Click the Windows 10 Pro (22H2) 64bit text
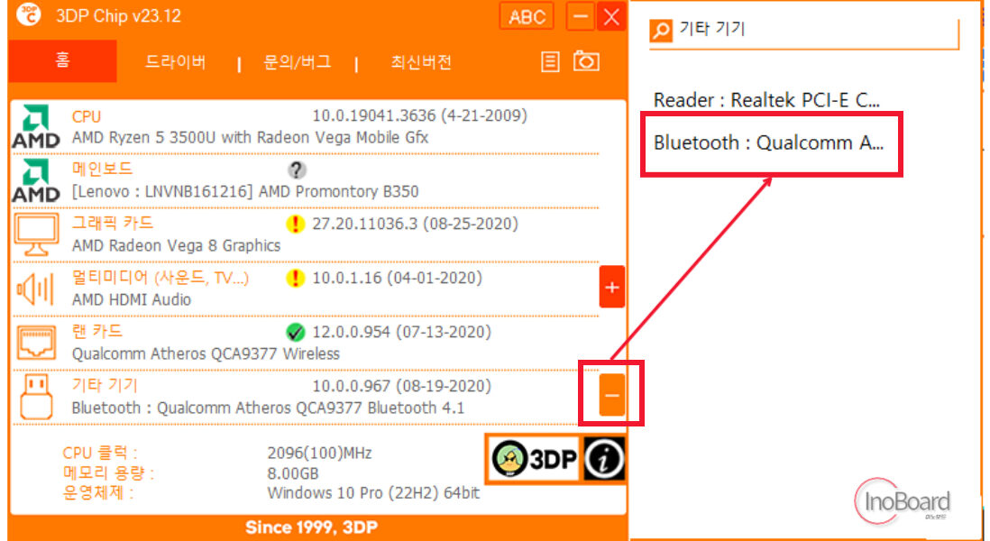990x541 pixels. pyautogui.click(x=373, y=493)
